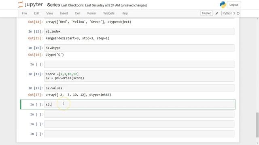Click the page vertical scrollbar thumb
This screenshot has height=145, width=259.
(x=257, y=125)
